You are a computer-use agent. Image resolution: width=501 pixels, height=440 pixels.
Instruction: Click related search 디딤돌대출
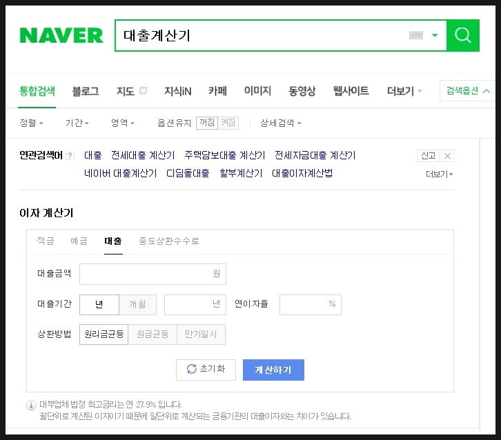coord(188,173)
